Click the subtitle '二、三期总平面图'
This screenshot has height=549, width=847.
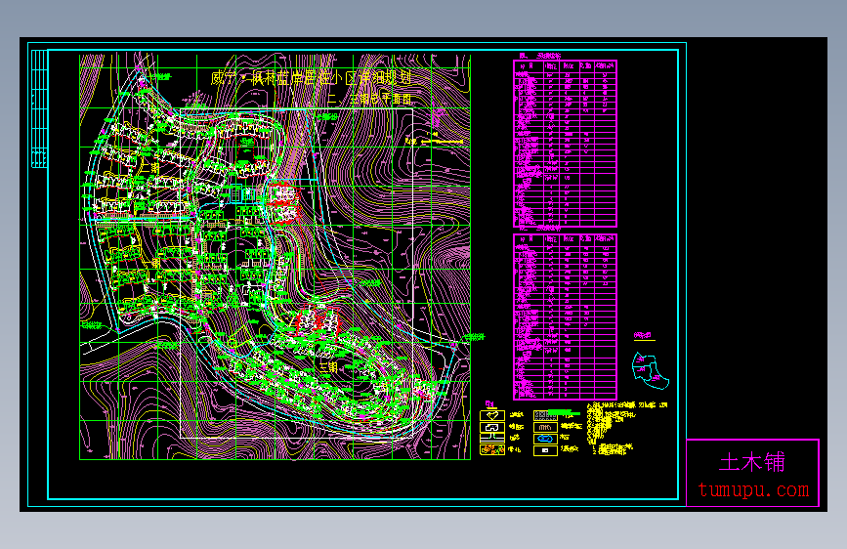pos(369,99)
